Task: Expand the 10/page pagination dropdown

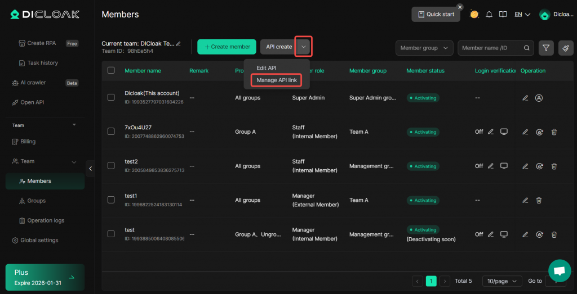Action: click(501, 281)
